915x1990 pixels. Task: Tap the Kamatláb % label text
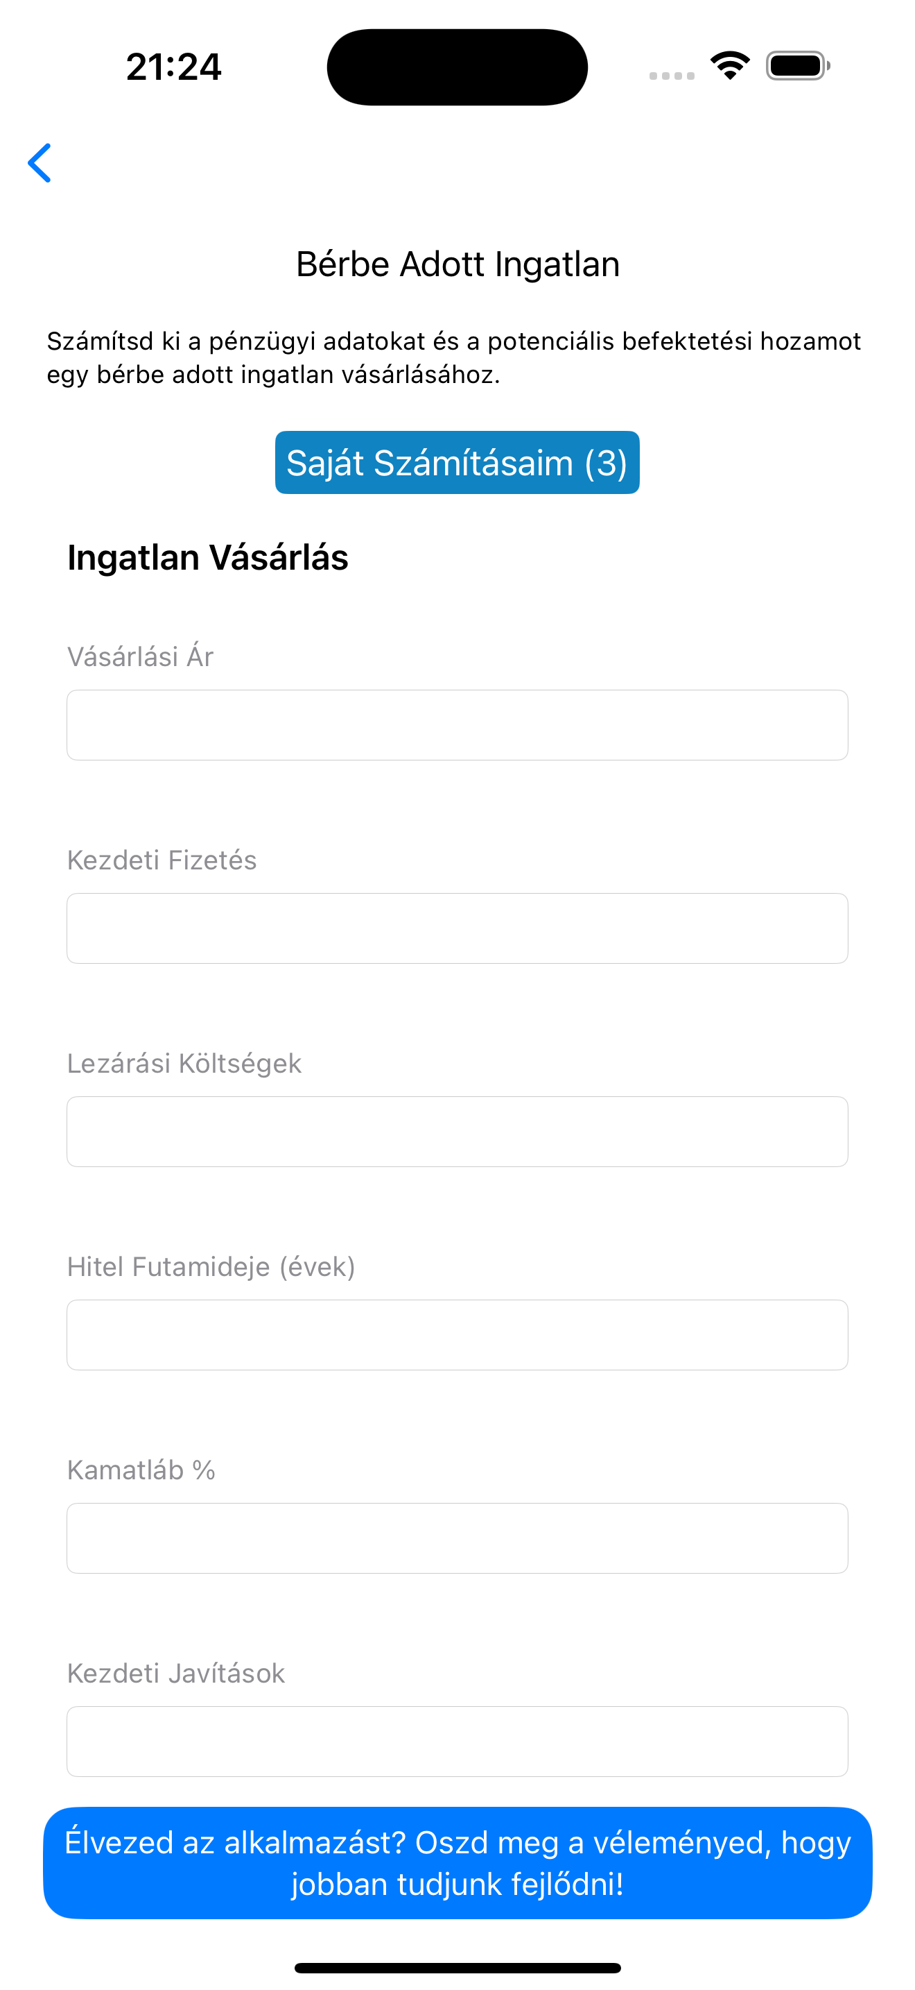141,1470
